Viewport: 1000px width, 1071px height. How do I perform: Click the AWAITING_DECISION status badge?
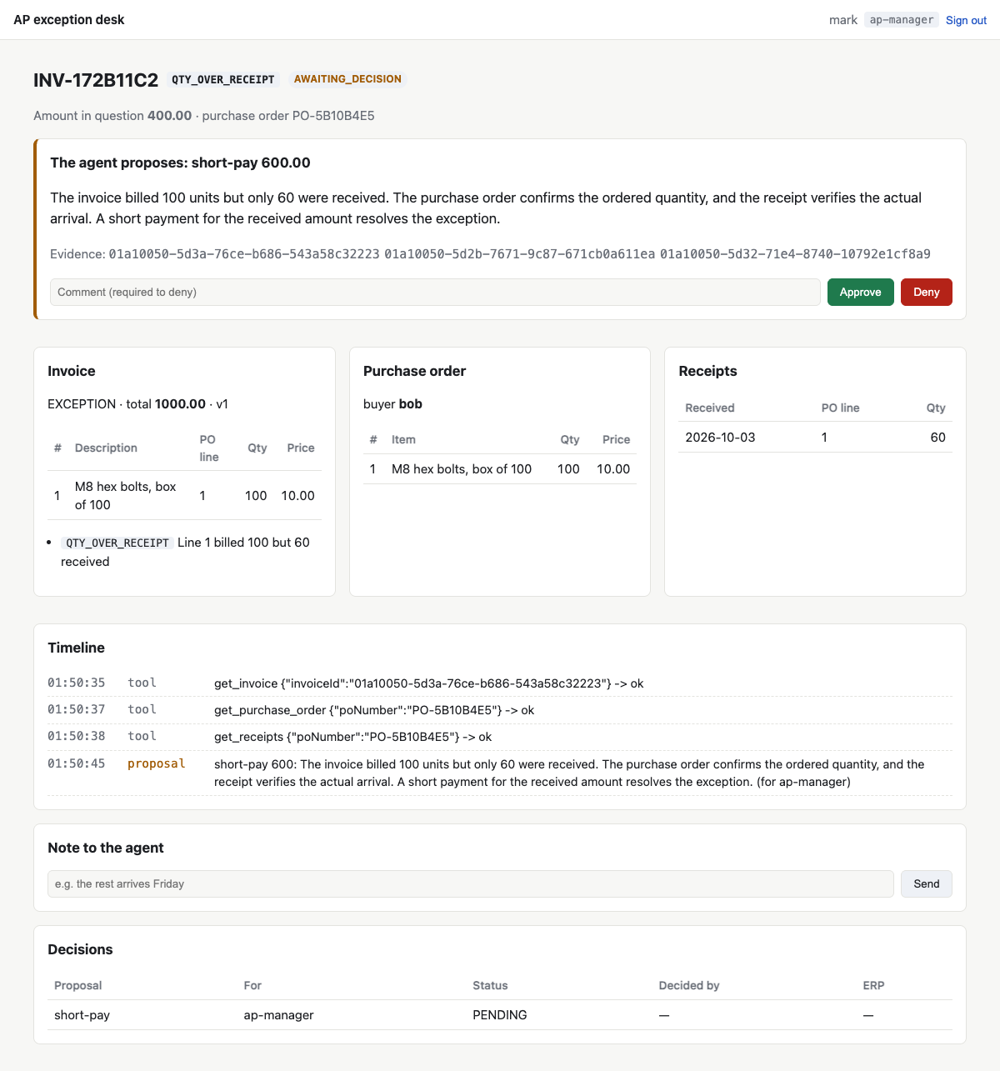click(347, 79)
